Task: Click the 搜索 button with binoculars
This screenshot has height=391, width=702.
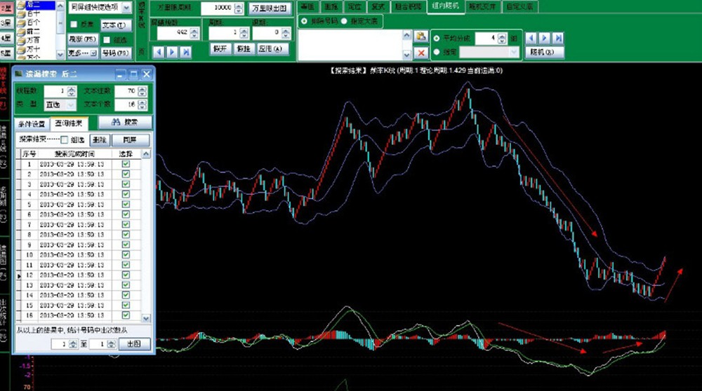Action: click(124, 122)
